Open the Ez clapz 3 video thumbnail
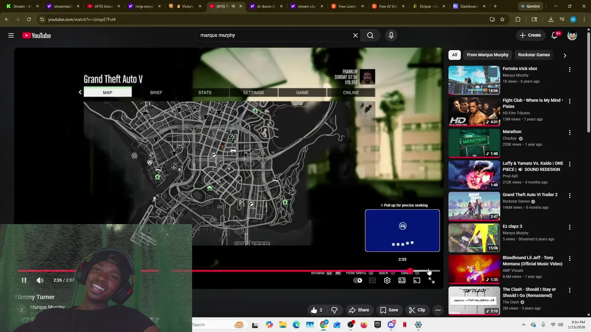Image resolution: width=591 pixels, height=332 pixels. click(x=474, y=237)
